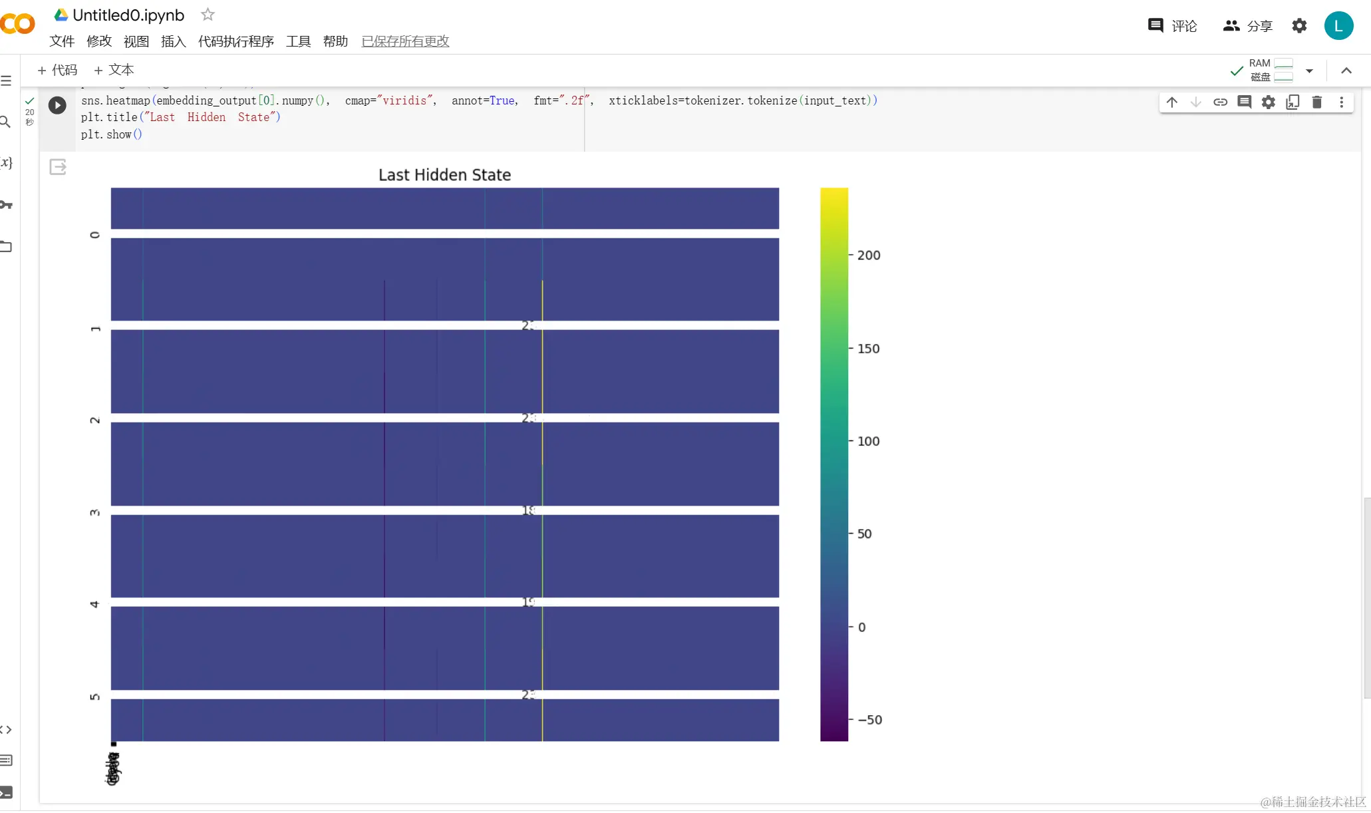1371x813 pixels.
Task: Open the cell's more actions menu
Action: click(1341, 102)
